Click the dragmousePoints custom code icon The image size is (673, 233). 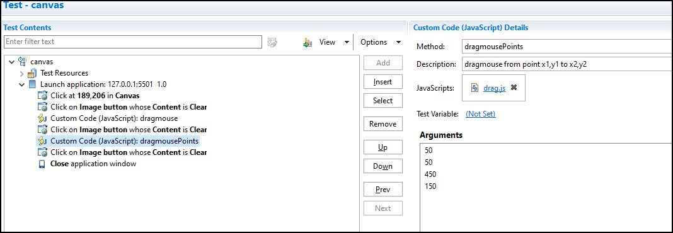coord(42,140)
